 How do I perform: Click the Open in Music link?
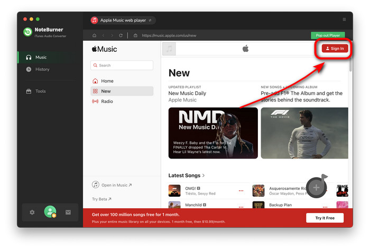point(112,185)
